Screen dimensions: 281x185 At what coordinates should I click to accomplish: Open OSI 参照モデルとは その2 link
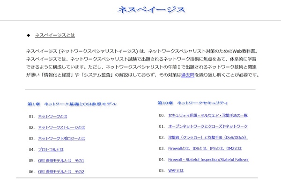(x=61, y=172)
